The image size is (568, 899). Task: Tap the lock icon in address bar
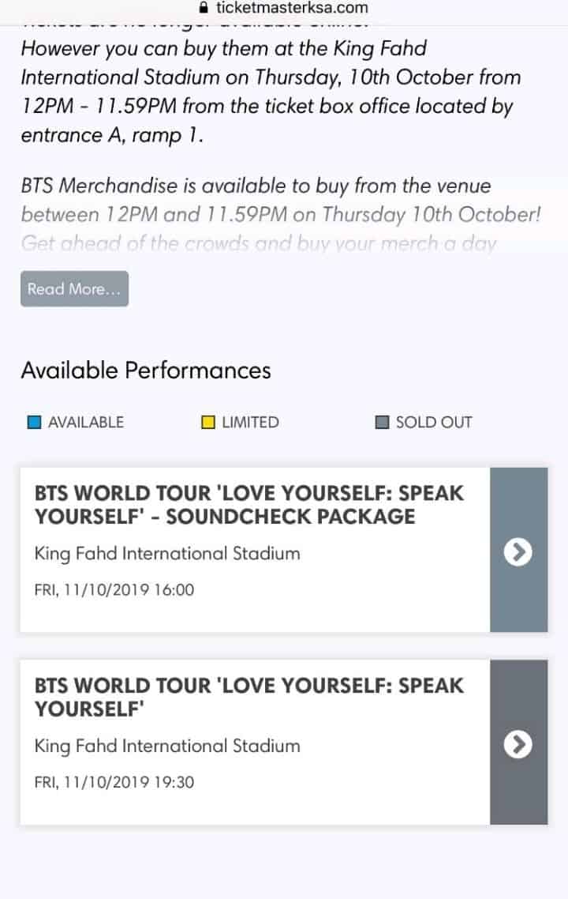[204, 9]
